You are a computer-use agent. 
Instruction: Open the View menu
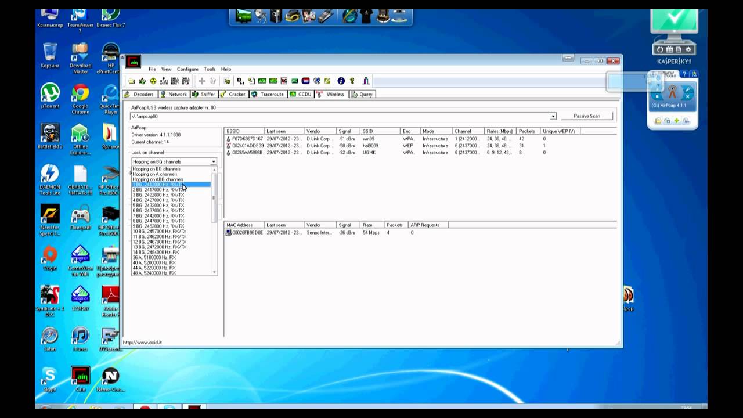166,69
